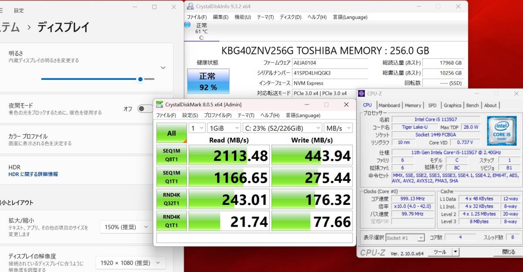
Task: Switch to the Bench tab in CPU-Z
Action: (x=472, y=105)
